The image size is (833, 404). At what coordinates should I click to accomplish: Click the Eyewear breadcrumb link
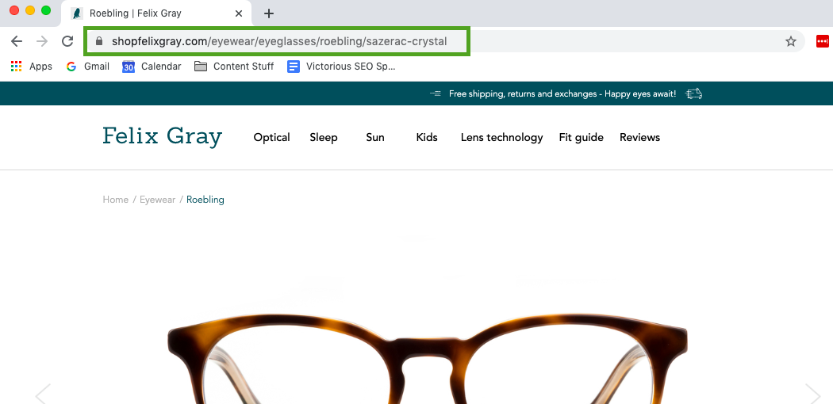[158, 200]
